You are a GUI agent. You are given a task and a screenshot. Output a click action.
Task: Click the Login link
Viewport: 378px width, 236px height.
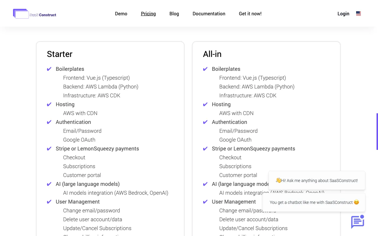(343, 14)
